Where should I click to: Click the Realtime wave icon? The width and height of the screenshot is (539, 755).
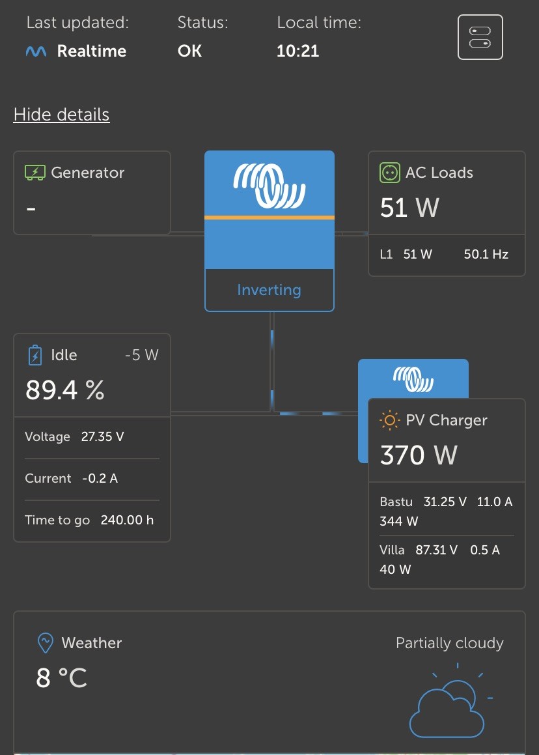tap(36, 51)
